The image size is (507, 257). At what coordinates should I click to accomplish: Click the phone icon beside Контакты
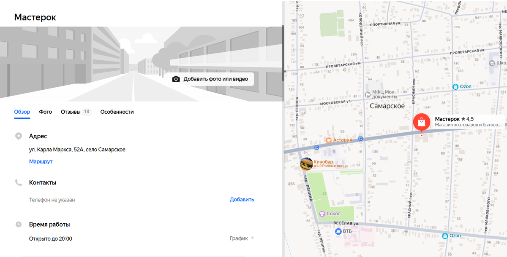18,182
